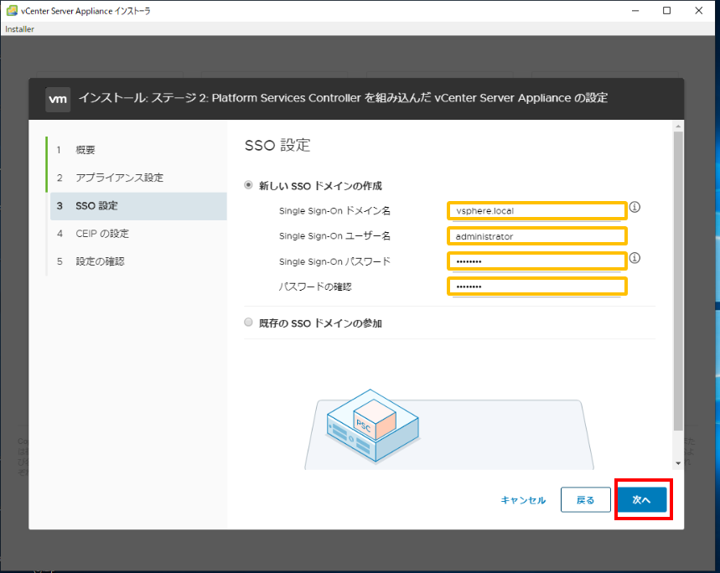Click the PSC server illustration

[372, 426]
